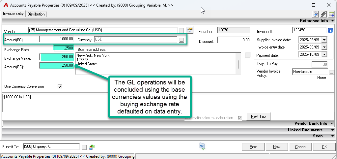Toggle the Use Currency Conversion checkbox
This screenshot has width=337, height=159.
tap(60, 86)
